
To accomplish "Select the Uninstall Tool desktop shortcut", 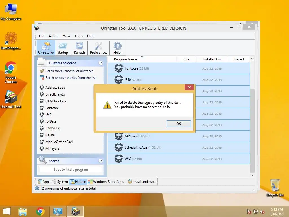I will coord(11,99).
